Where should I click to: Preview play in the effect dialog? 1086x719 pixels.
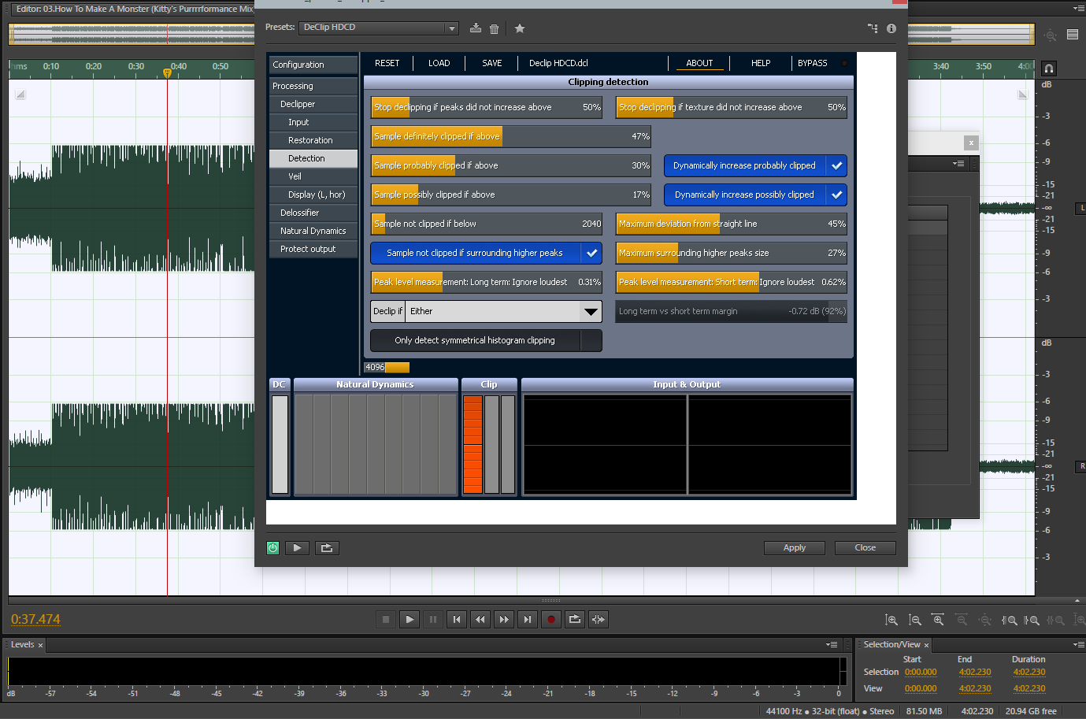[297, 548]
